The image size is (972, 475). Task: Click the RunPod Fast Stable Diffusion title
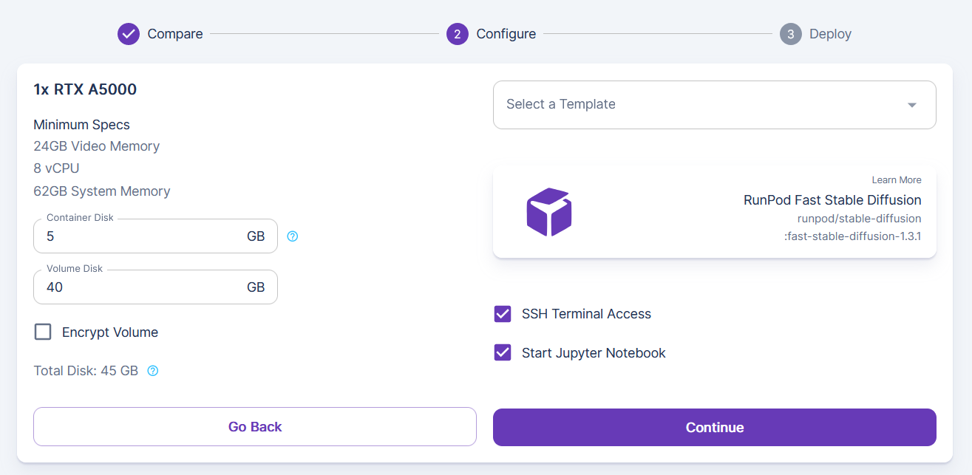pos(832,200)
